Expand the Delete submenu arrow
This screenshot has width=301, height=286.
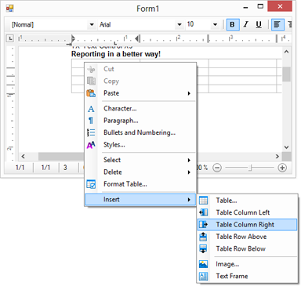tap(189, 172)
